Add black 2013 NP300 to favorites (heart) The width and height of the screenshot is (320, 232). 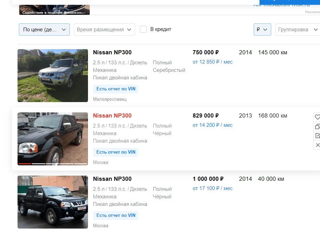[x=317, y=117]
